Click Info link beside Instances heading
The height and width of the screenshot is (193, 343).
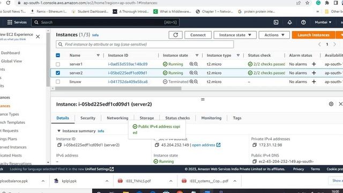point(95,35)
